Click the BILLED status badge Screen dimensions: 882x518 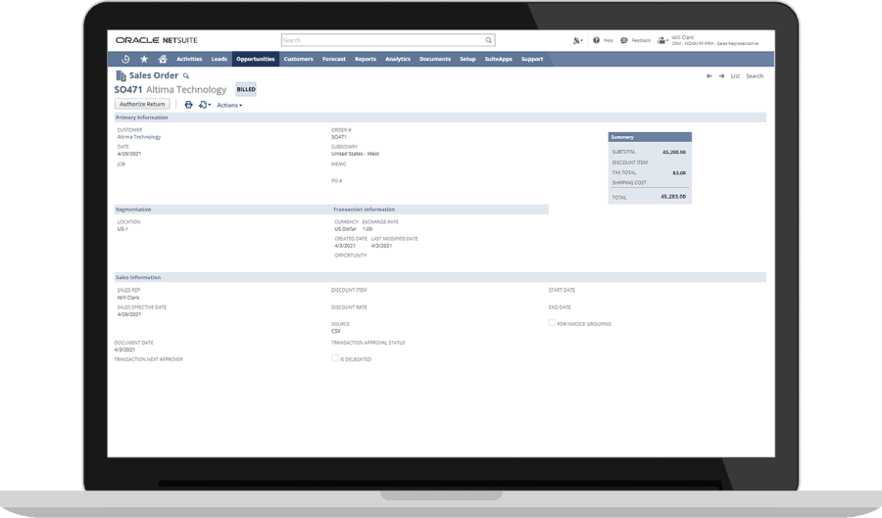pos(246,89)
